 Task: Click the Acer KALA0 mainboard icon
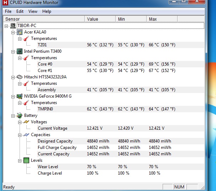tap(20, 32)
